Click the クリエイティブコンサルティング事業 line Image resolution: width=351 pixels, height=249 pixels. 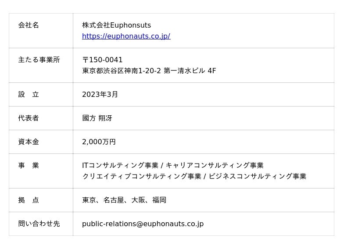tap(141, 177)
